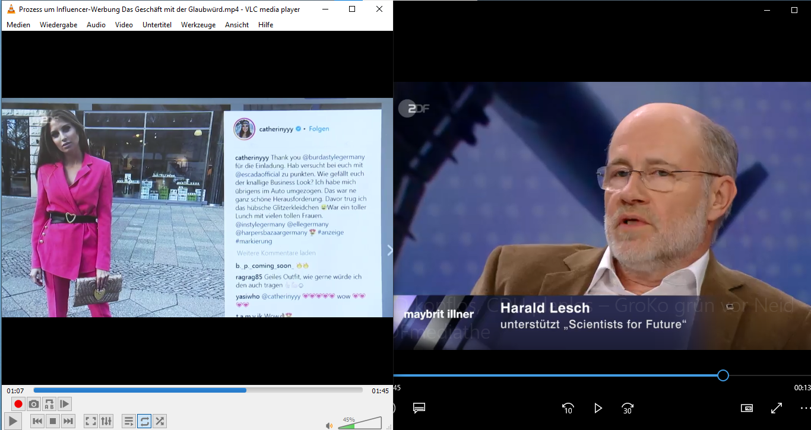Toggle VLC fullscreen mode

(91, 421)
